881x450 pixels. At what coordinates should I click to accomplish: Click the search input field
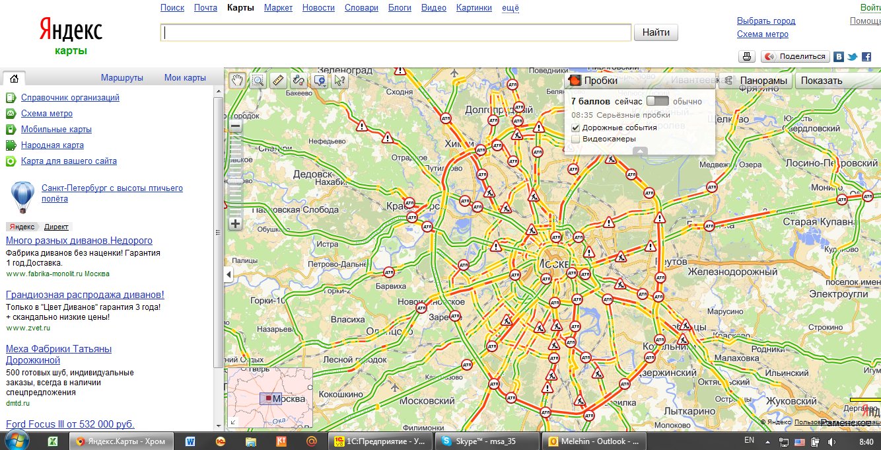click(396, 32)
